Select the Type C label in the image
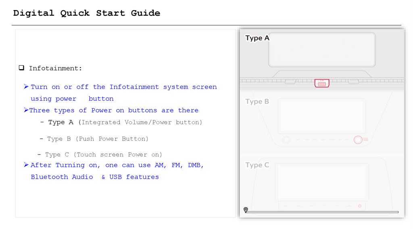 point(257,165)
